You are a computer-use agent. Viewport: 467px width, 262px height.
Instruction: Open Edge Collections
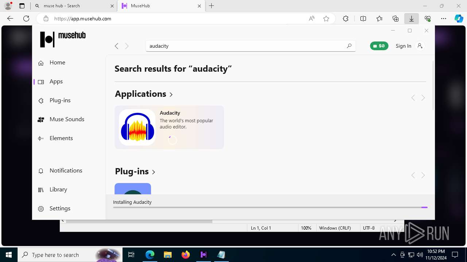pyautogui.click(x=395, y=19)
